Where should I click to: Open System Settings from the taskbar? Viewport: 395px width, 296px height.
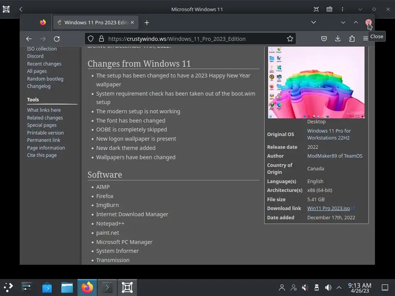(x=27, y=287)
